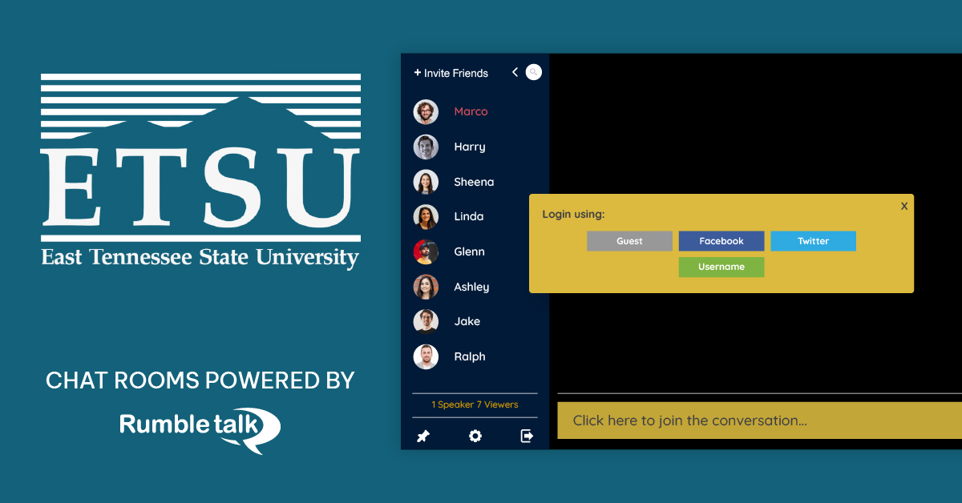Click Glenn's avatar icon
Screen dimensions: 962x503
426,252
